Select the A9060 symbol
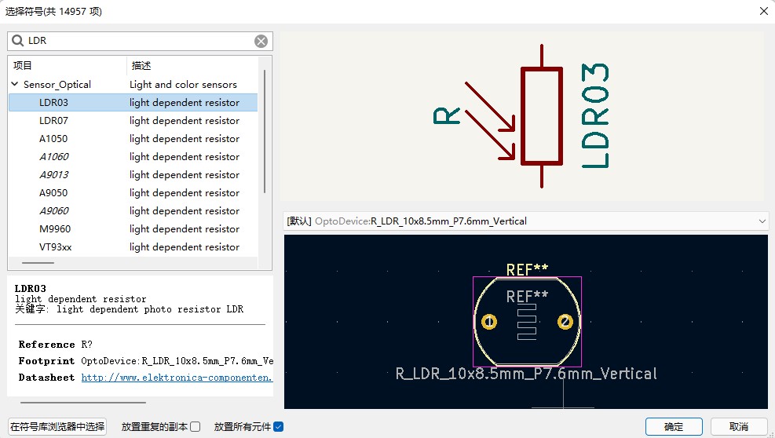 coord(133,210)
